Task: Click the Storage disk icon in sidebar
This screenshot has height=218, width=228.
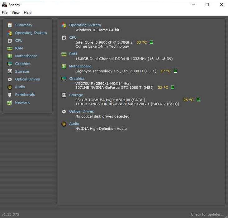Action: (x=10, y=71)
